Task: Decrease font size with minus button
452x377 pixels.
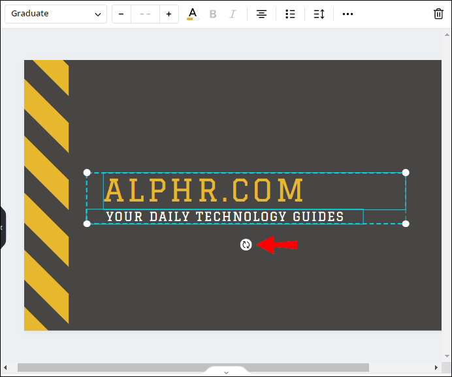Action: [x=121, y=14]
